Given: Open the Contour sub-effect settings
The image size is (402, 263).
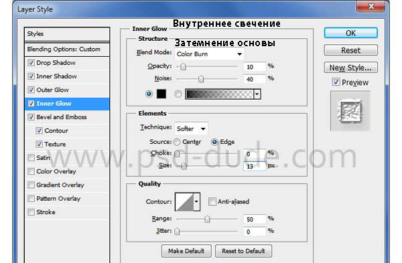Looking at the screenshot, I should click(x=56, y=130).
